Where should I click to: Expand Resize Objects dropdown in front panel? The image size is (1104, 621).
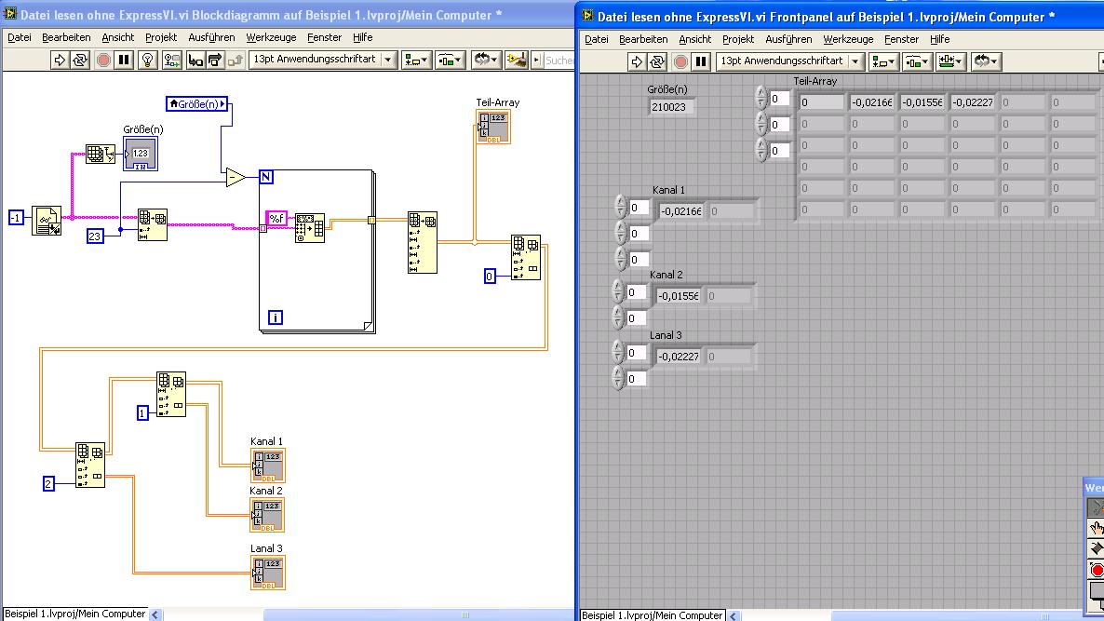pyautogui.click(x=950, y=61)
